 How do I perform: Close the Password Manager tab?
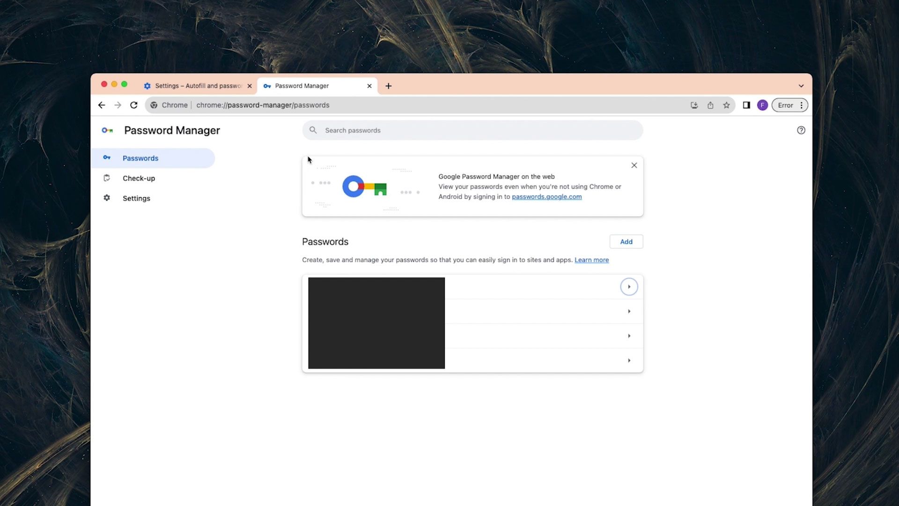369,86
